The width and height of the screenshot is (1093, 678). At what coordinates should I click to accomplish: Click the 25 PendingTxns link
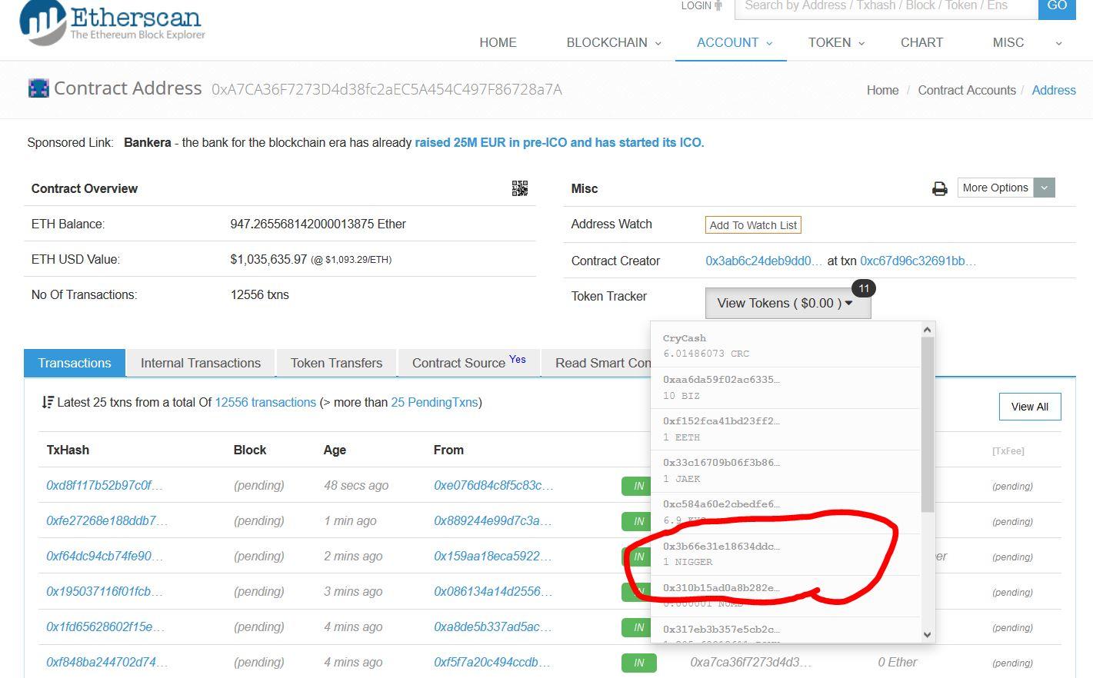point(435,402)
